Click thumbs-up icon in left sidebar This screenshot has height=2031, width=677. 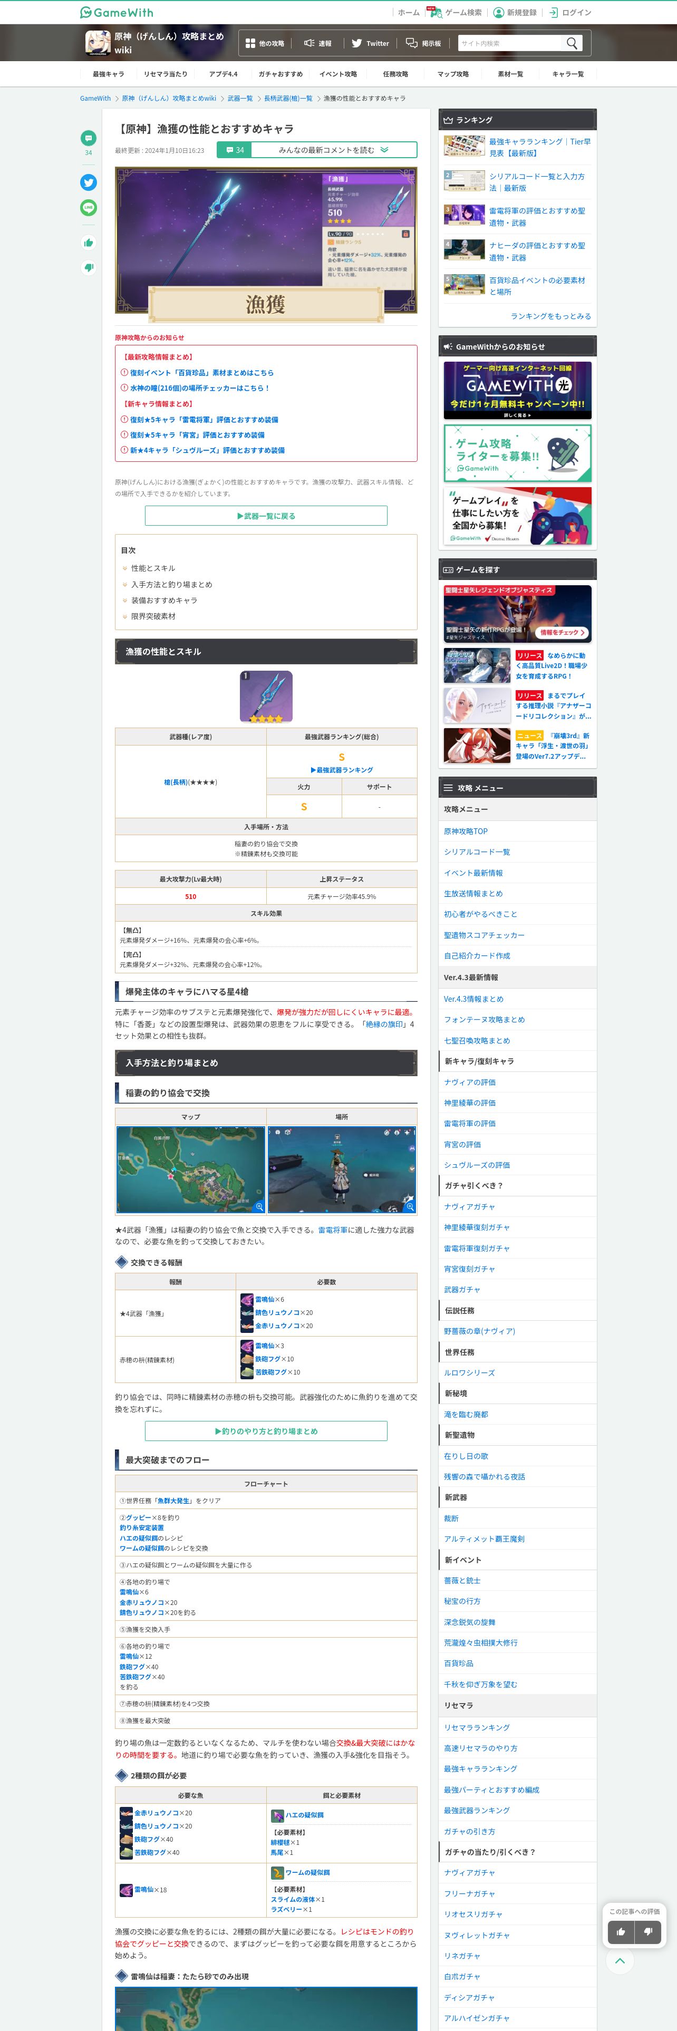coord(88,242)
